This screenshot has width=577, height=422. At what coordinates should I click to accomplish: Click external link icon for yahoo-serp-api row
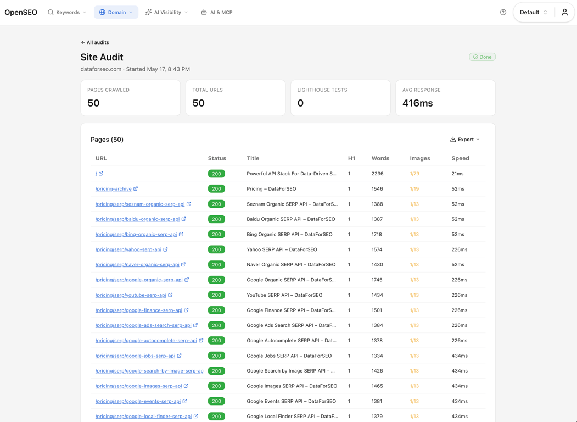[165, 249]
